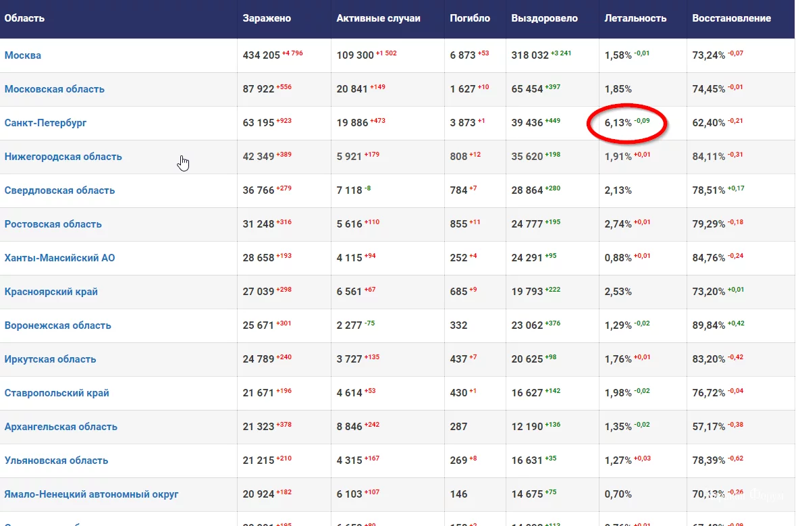Open the Московская область link
Screen dimensions: 800x526
click(x=55, y=89)
